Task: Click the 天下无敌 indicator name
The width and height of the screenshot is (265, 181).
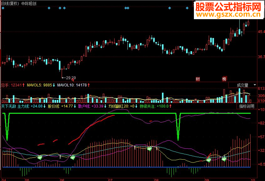Action: click(x=9, y=106)
